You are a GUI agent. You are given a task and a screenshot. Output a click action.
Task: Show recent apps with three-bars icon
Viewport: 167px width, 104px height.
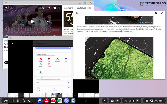click(18, 101)
